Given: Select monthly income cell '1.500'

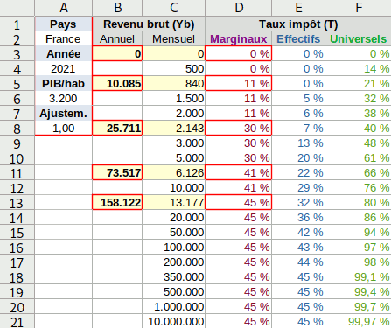Looking at the screenshot, I should pyautogui.click(x=174, y=98).
